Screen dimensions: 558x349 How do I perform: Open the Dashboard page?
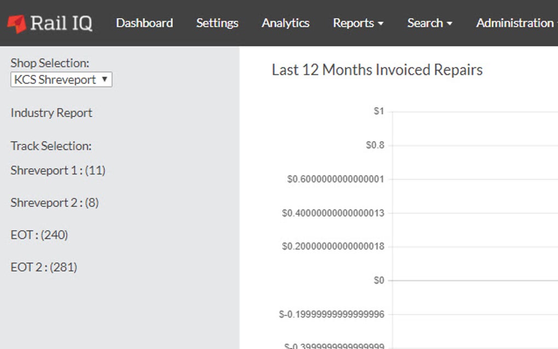tap(144, 23)
